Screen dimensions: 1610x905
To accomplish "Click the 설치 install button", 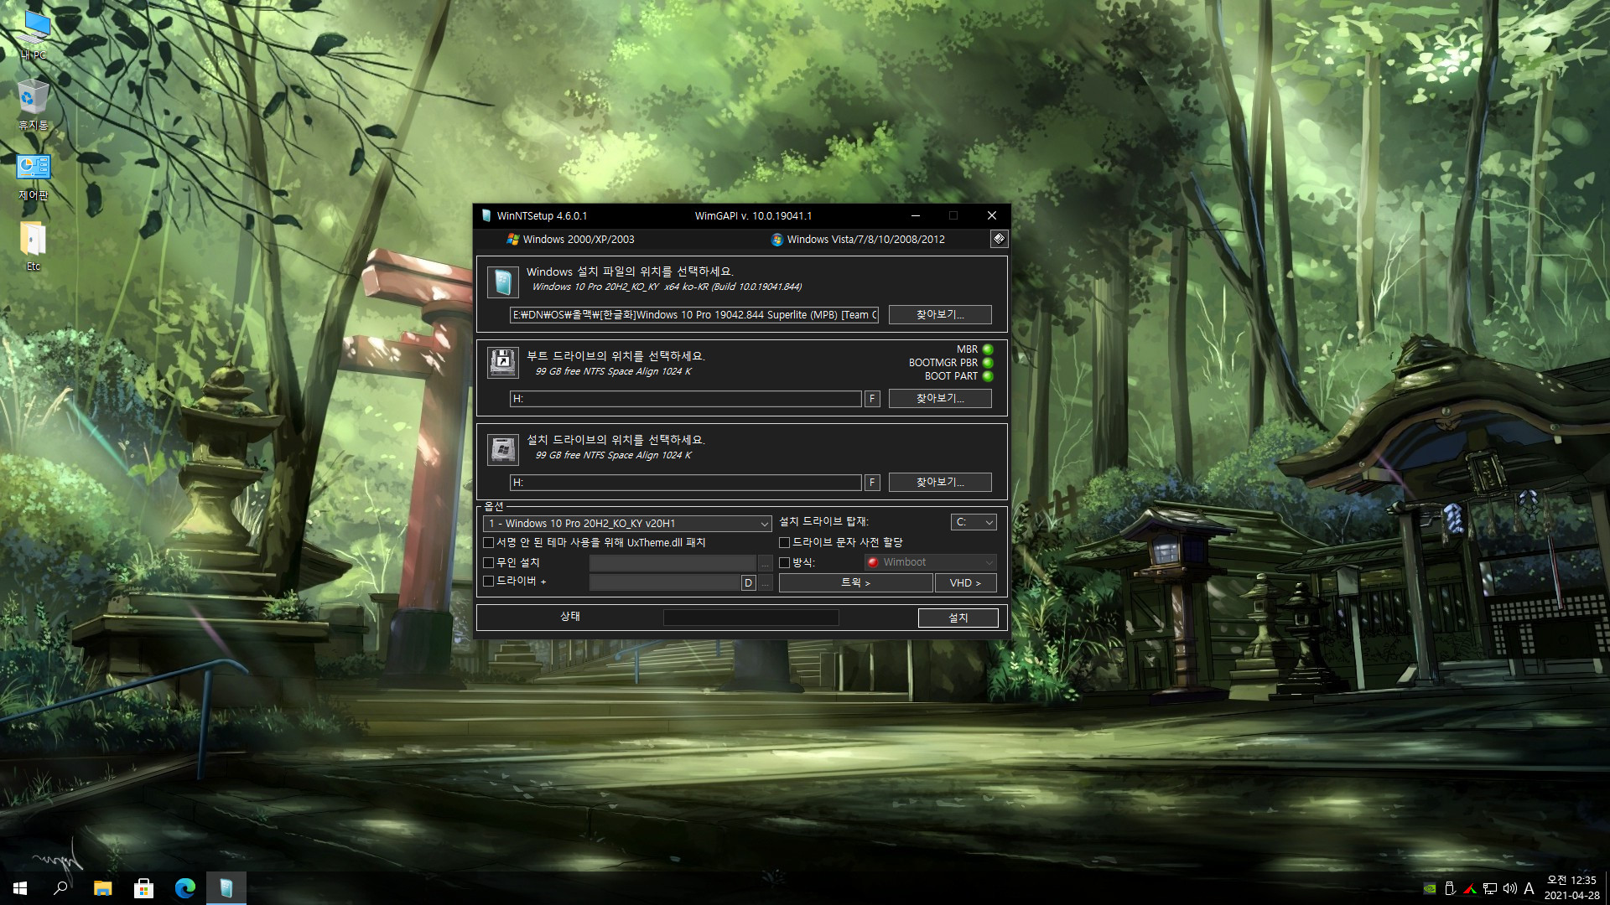I will (x=958, y=618).
